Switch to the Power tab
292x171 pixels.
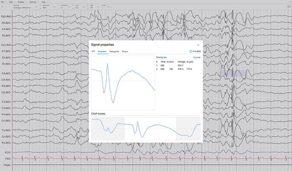pyautogui.click(x=125, y=52)
